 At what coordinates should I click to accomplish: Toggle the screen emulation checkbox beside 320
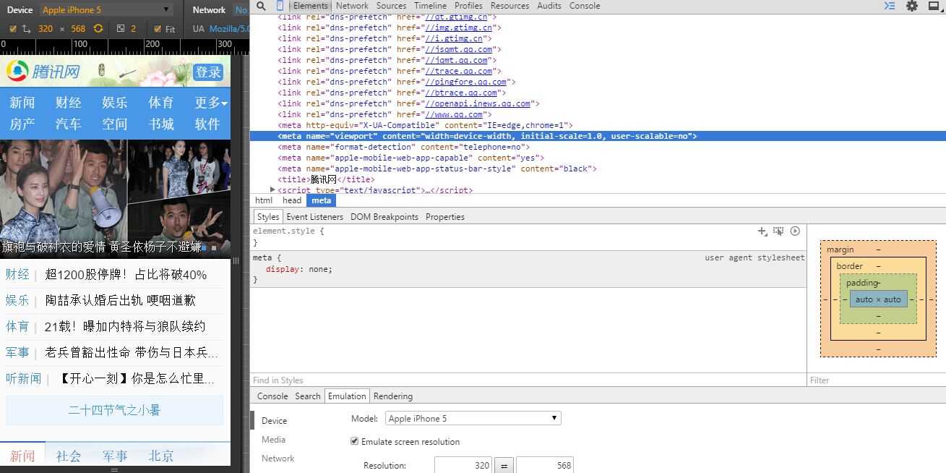[13, 29]
